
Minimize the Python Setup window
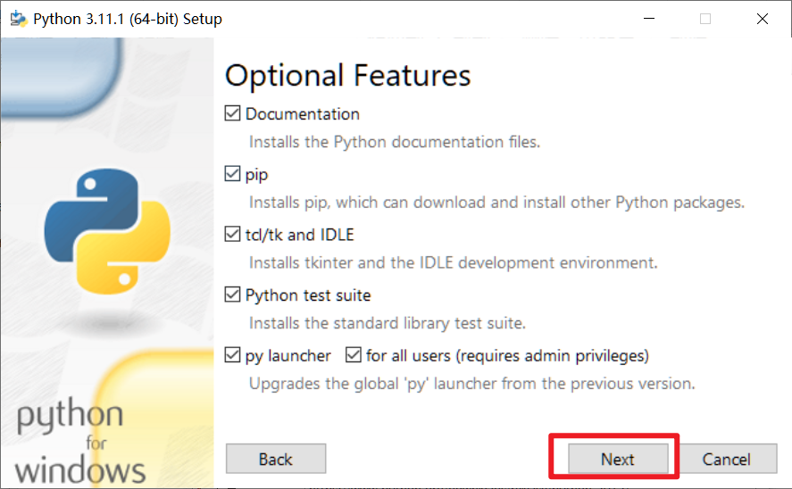pos(649,19)
